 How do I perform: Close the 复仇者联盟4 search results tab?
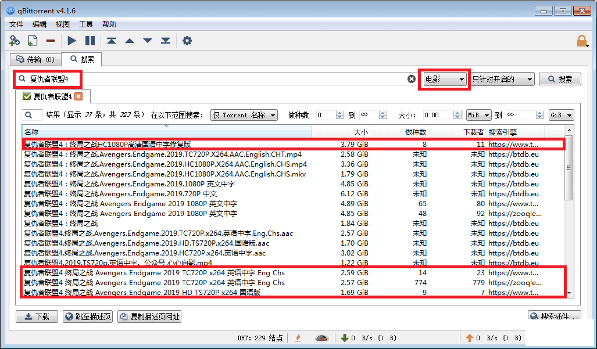pyautogui.click(x=78, y=96)
